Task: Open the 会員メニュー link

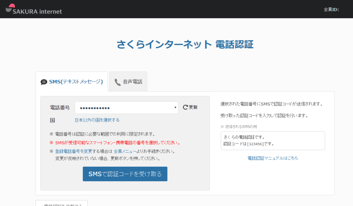Action: 125,151
